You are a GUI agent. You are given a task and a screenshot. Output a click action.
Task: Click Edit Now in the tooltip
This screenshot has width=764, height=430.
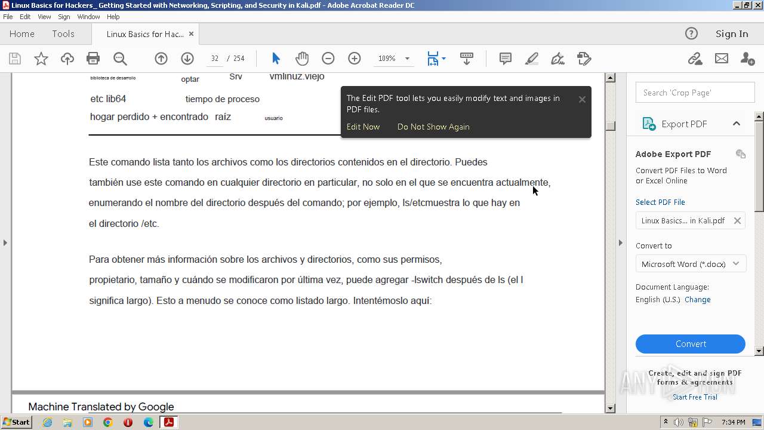tap(363, 127)
